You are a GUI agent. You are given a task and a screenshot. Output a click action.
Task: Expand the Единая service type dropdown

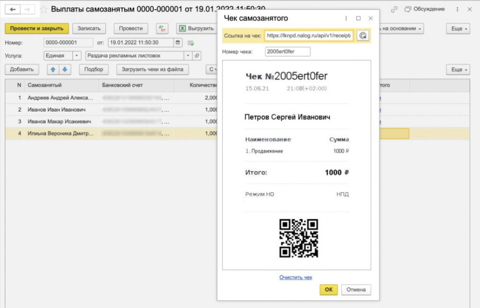pos(76,56)
